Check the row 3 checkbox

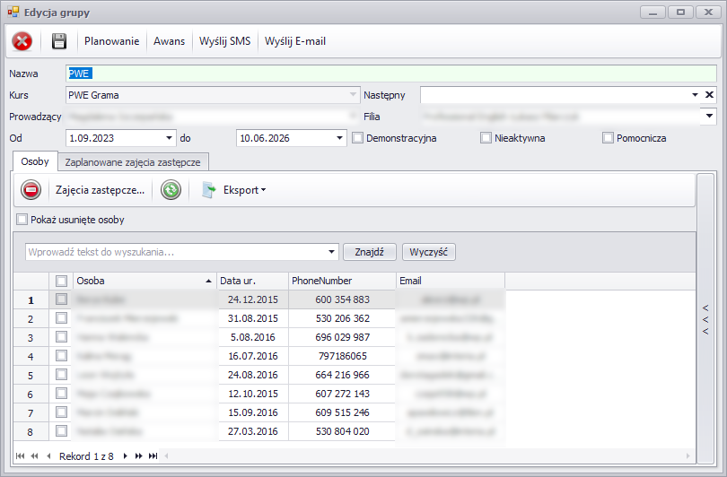click(x=61, y=336)
